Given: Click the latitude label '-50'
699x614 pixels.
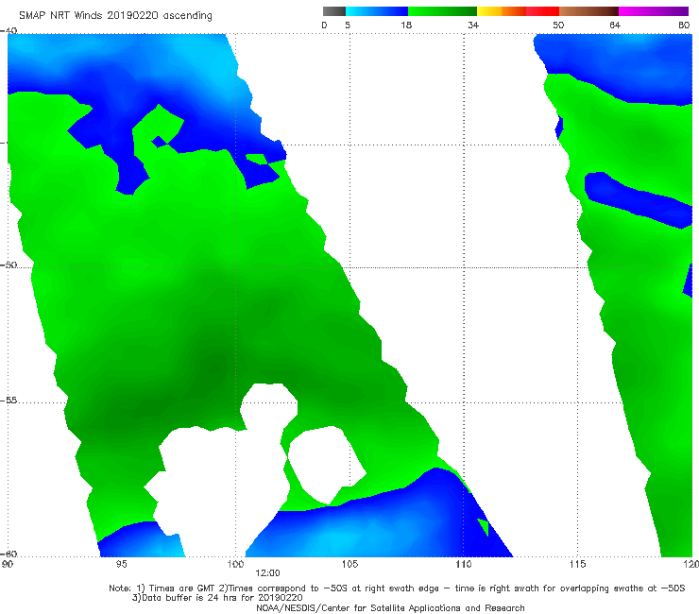Looking at the screenshot, I should (9, 264).
